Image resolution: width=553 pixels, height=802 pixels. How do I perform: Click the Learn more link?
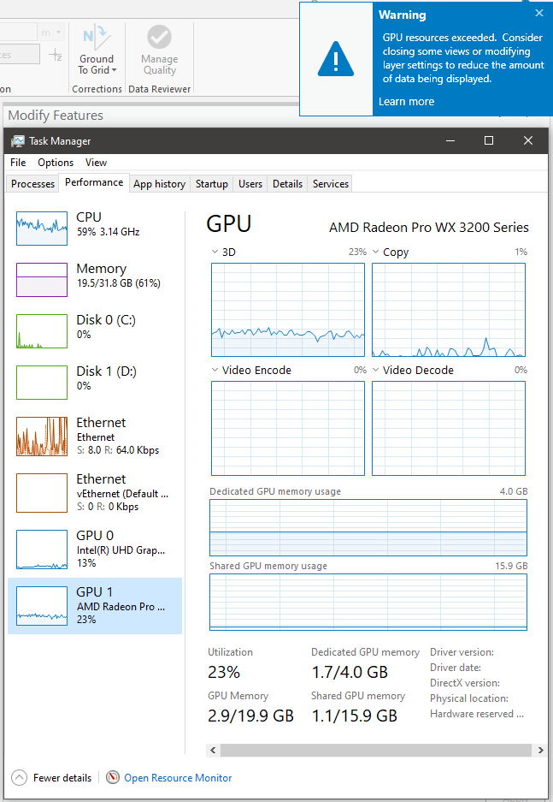click(406, 102)
